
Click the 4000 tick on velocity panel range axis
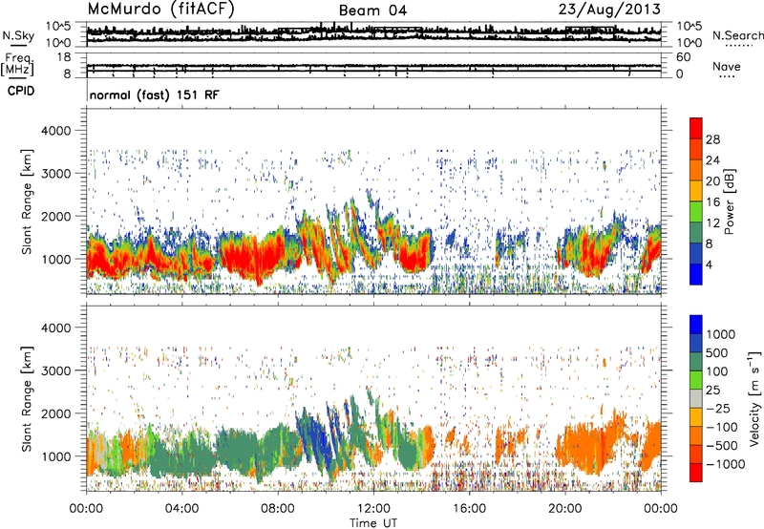click(x=56, y=328)
